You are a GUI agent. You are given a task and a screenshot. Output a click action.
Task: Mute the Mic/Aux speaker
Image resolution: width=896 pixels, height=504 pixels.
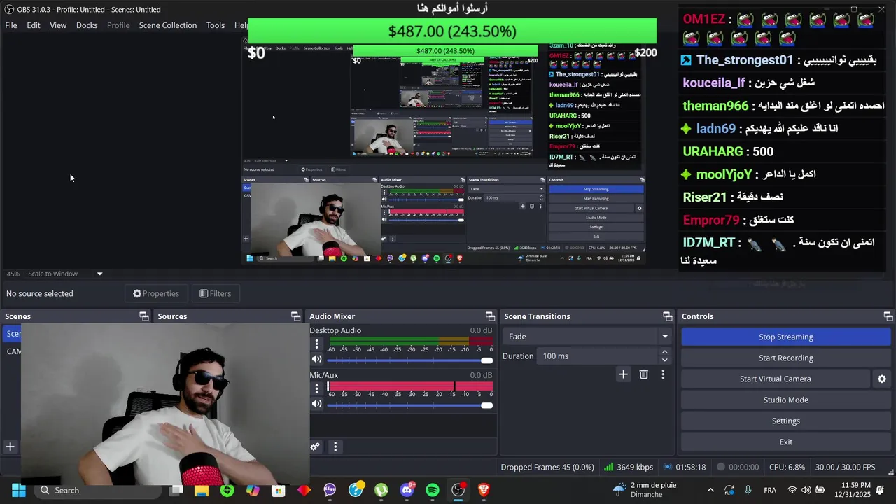click(x=317, y=404)
